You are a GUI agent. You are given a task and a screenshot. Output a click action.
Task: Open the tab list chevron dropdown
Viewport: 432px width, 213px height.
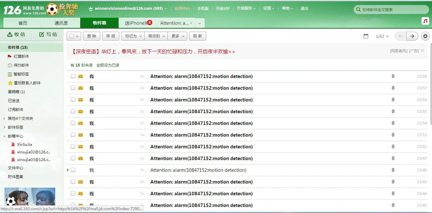tap(200, 23)
